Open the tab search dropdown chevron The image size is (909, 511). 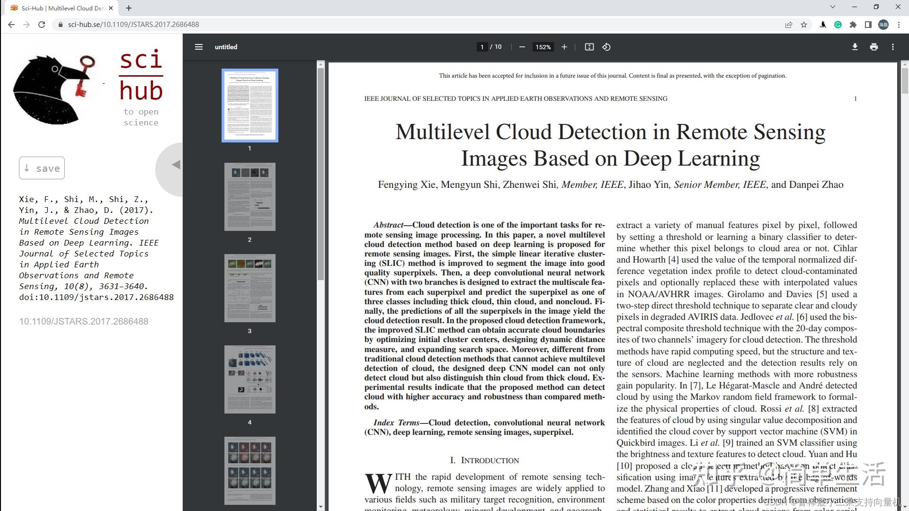[x=833, y=7]
